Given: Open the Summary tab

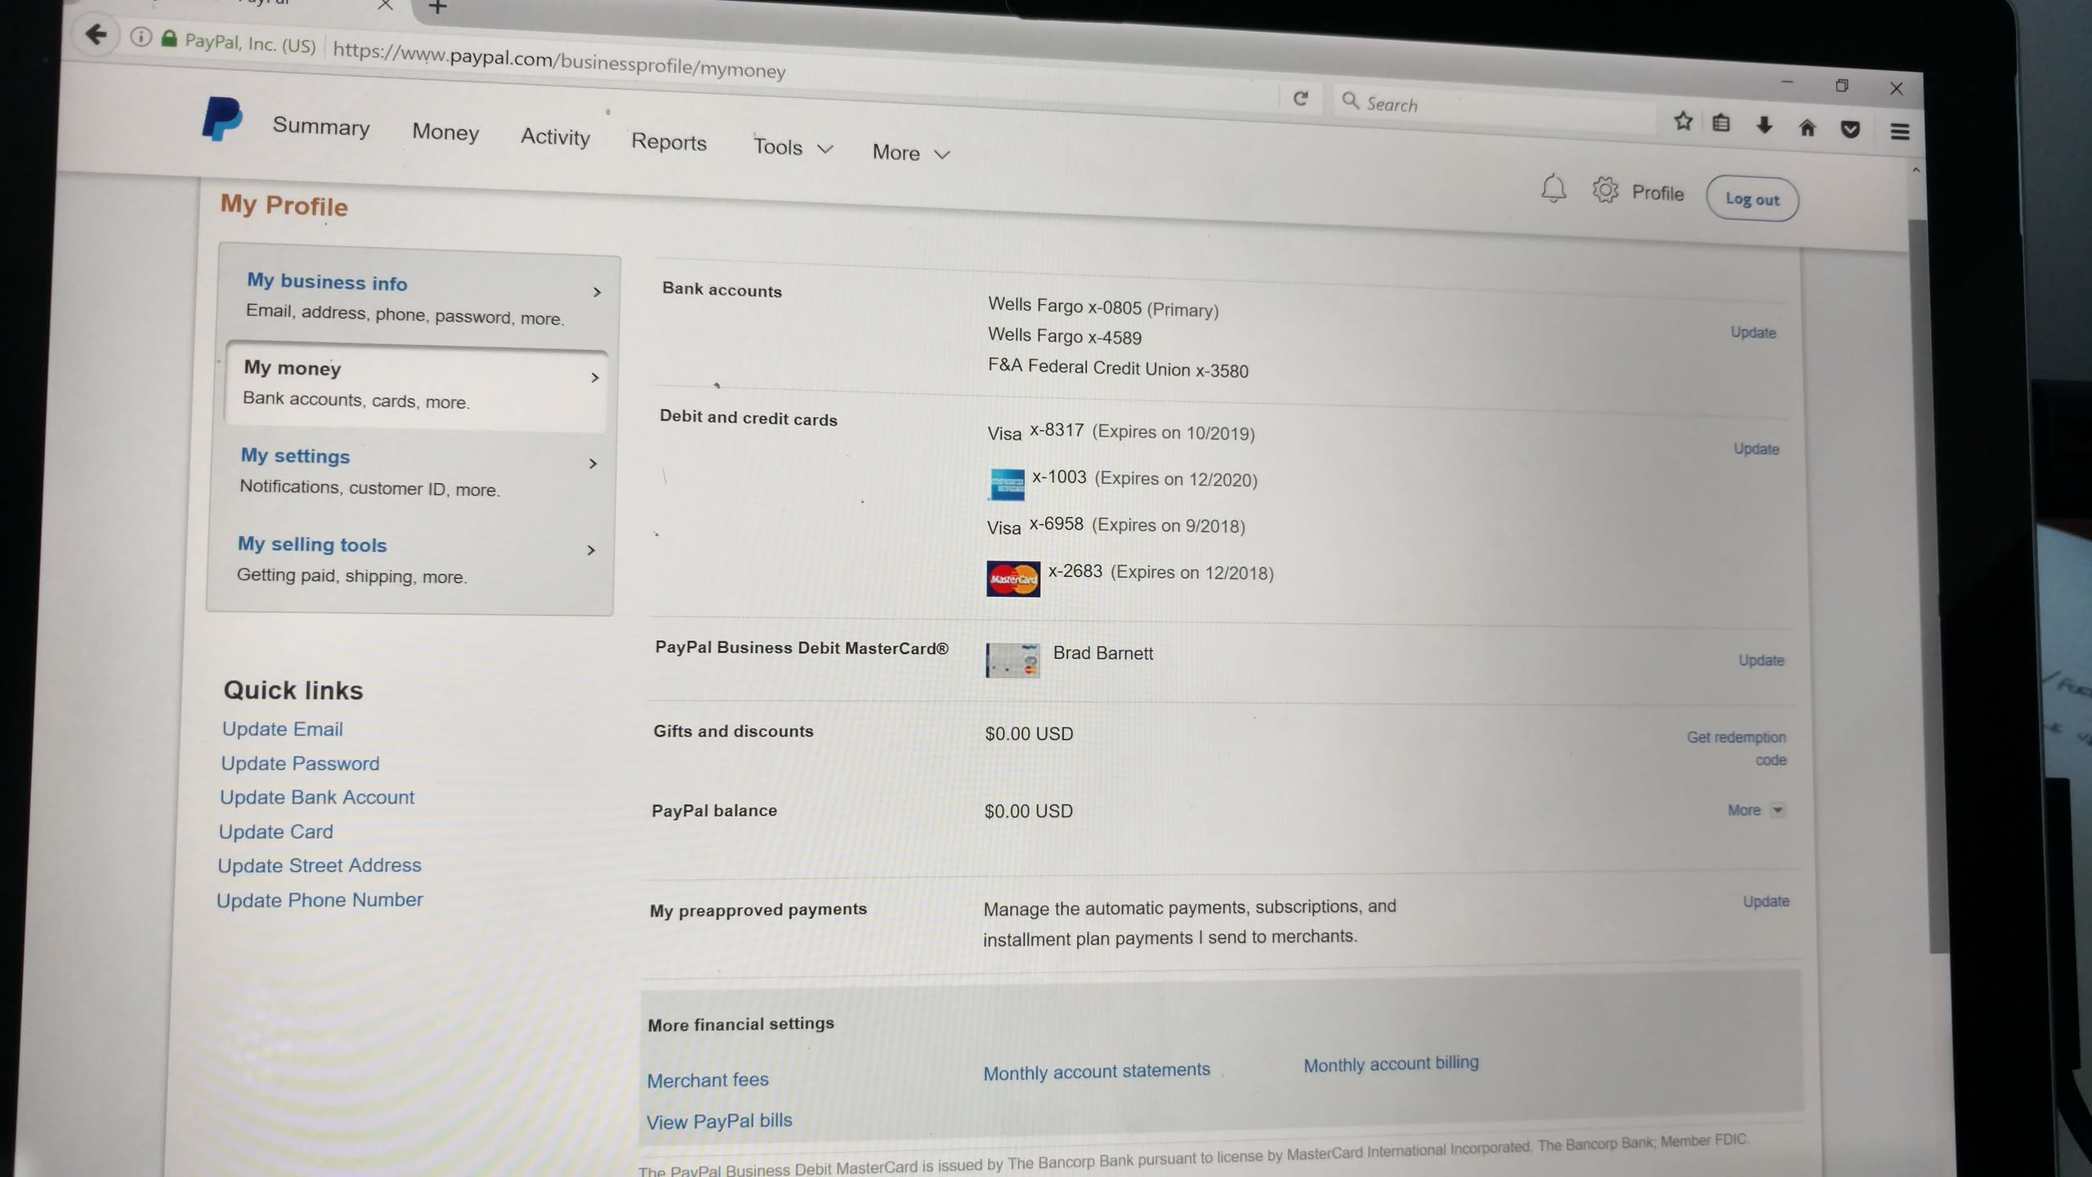Looking at the screenshot, I should (x=320, y=126).
